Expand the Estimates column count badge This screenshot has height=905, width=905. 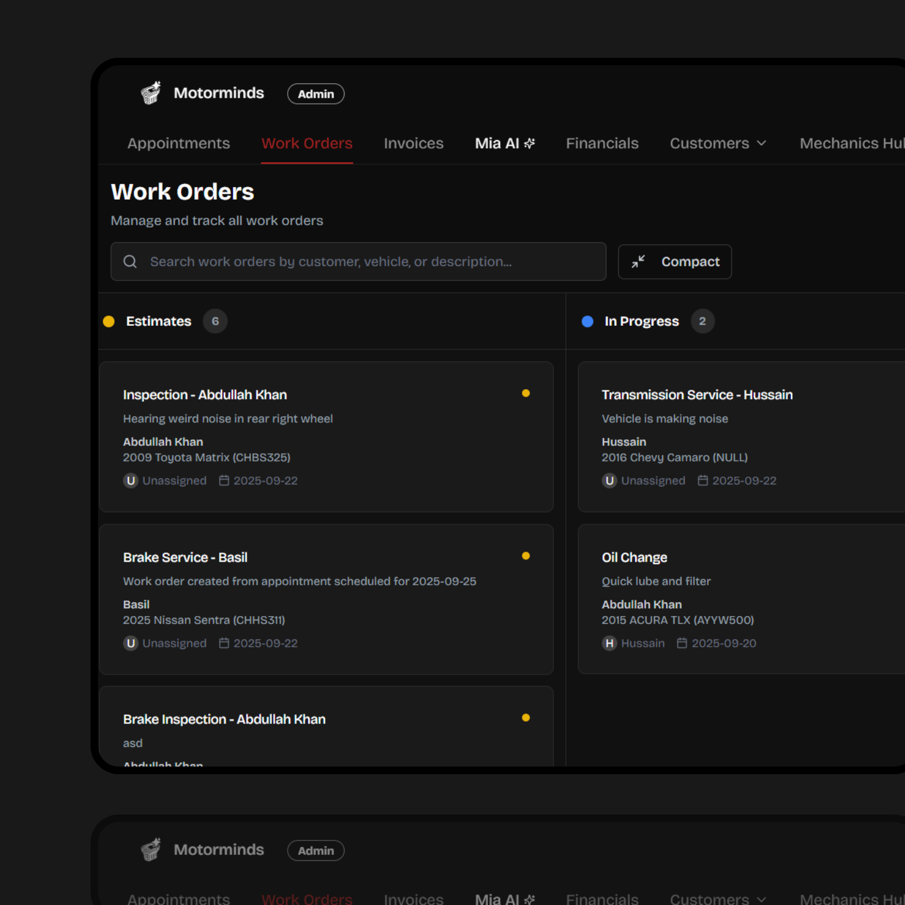click(215, 321)
